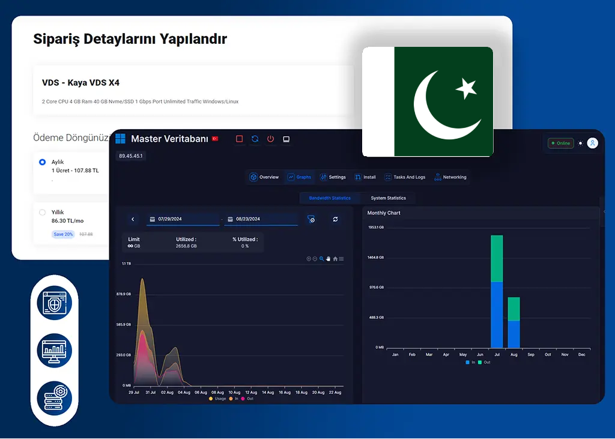Open the console monitor icon
The image size is (615, 439).
point(286,138)
